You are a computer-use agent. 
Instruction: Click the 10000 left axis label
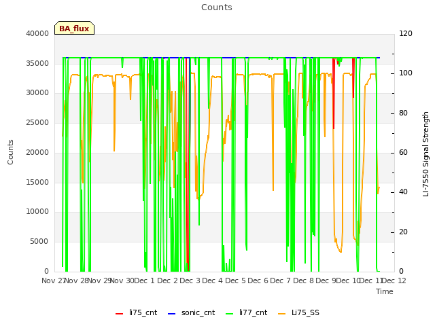(37, 211)
